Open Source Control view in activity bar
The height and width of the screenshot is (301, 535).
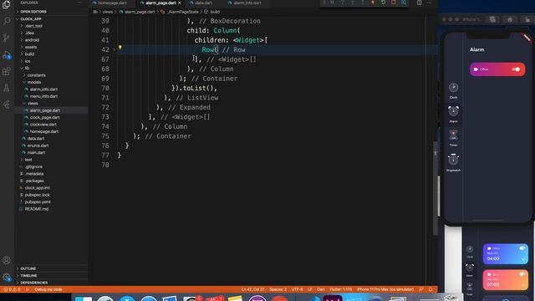[x=6, y=38]
